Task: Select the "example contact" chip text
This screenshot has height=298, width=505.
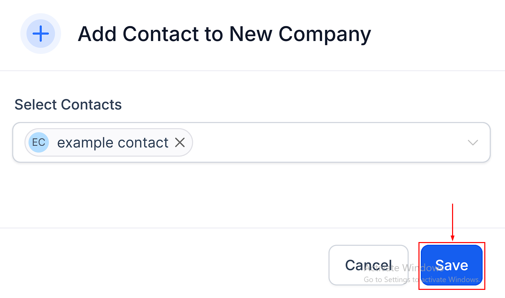Action: (x=113, y=143)
